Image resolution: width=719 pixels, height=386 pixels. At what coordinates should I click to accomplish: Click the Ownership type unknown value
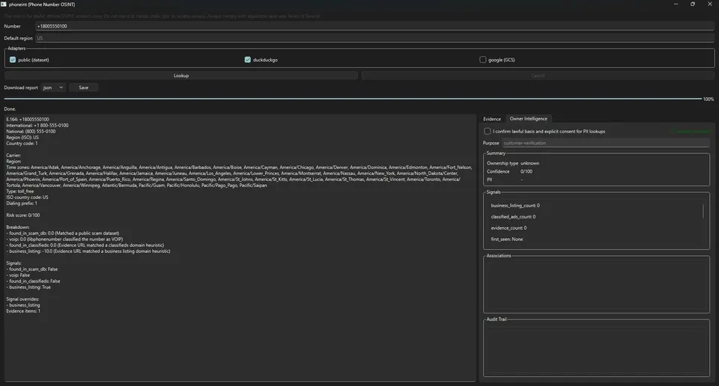pos(530,163)
